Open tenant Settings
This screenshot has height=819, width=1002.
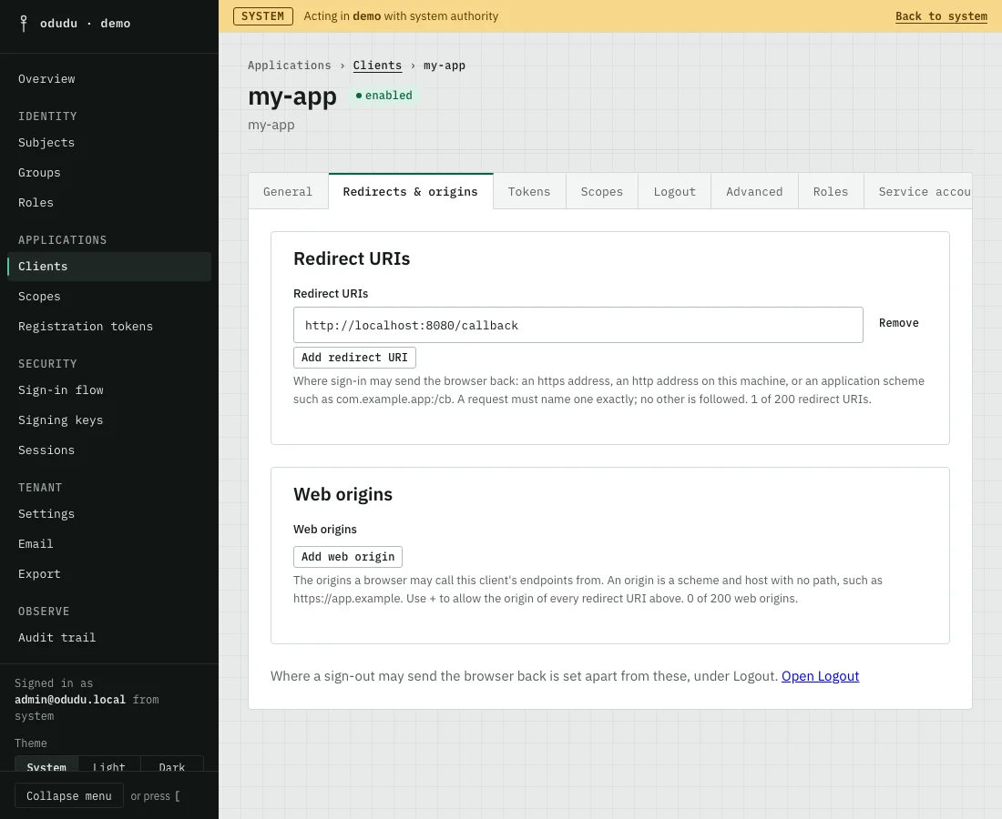tap(109, 514)
